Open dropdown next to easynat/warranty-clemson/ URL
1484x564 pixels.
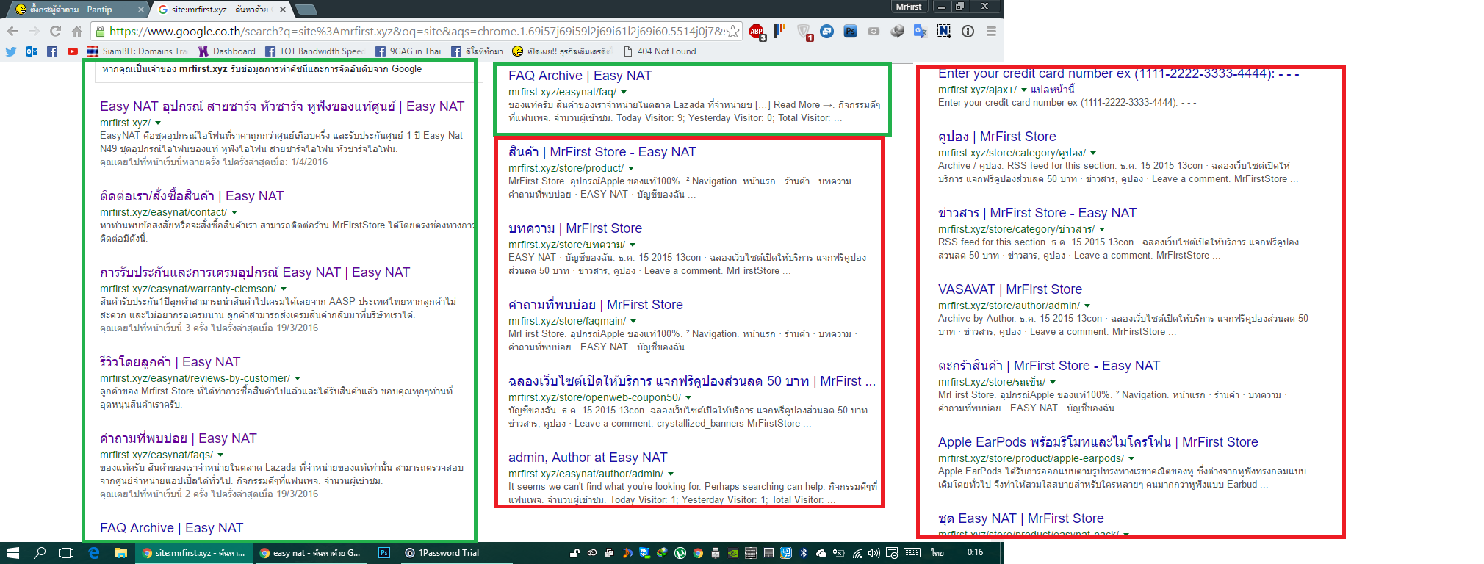pyautogui.click(x=284, y=289)
